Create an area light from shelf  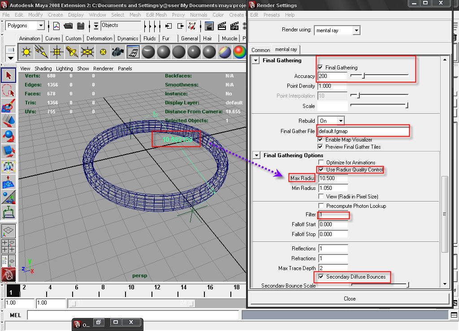(87, 52)
